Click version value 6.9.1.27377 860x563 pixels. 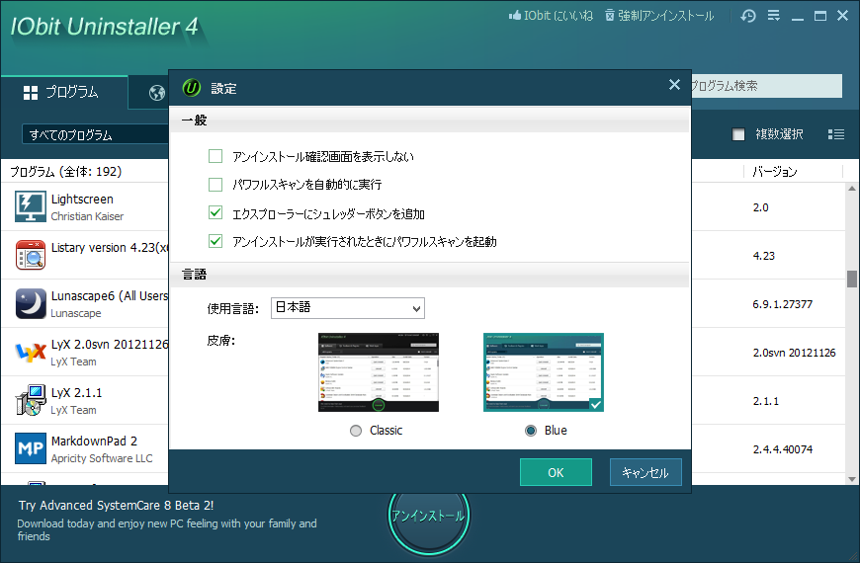(783, 304)
